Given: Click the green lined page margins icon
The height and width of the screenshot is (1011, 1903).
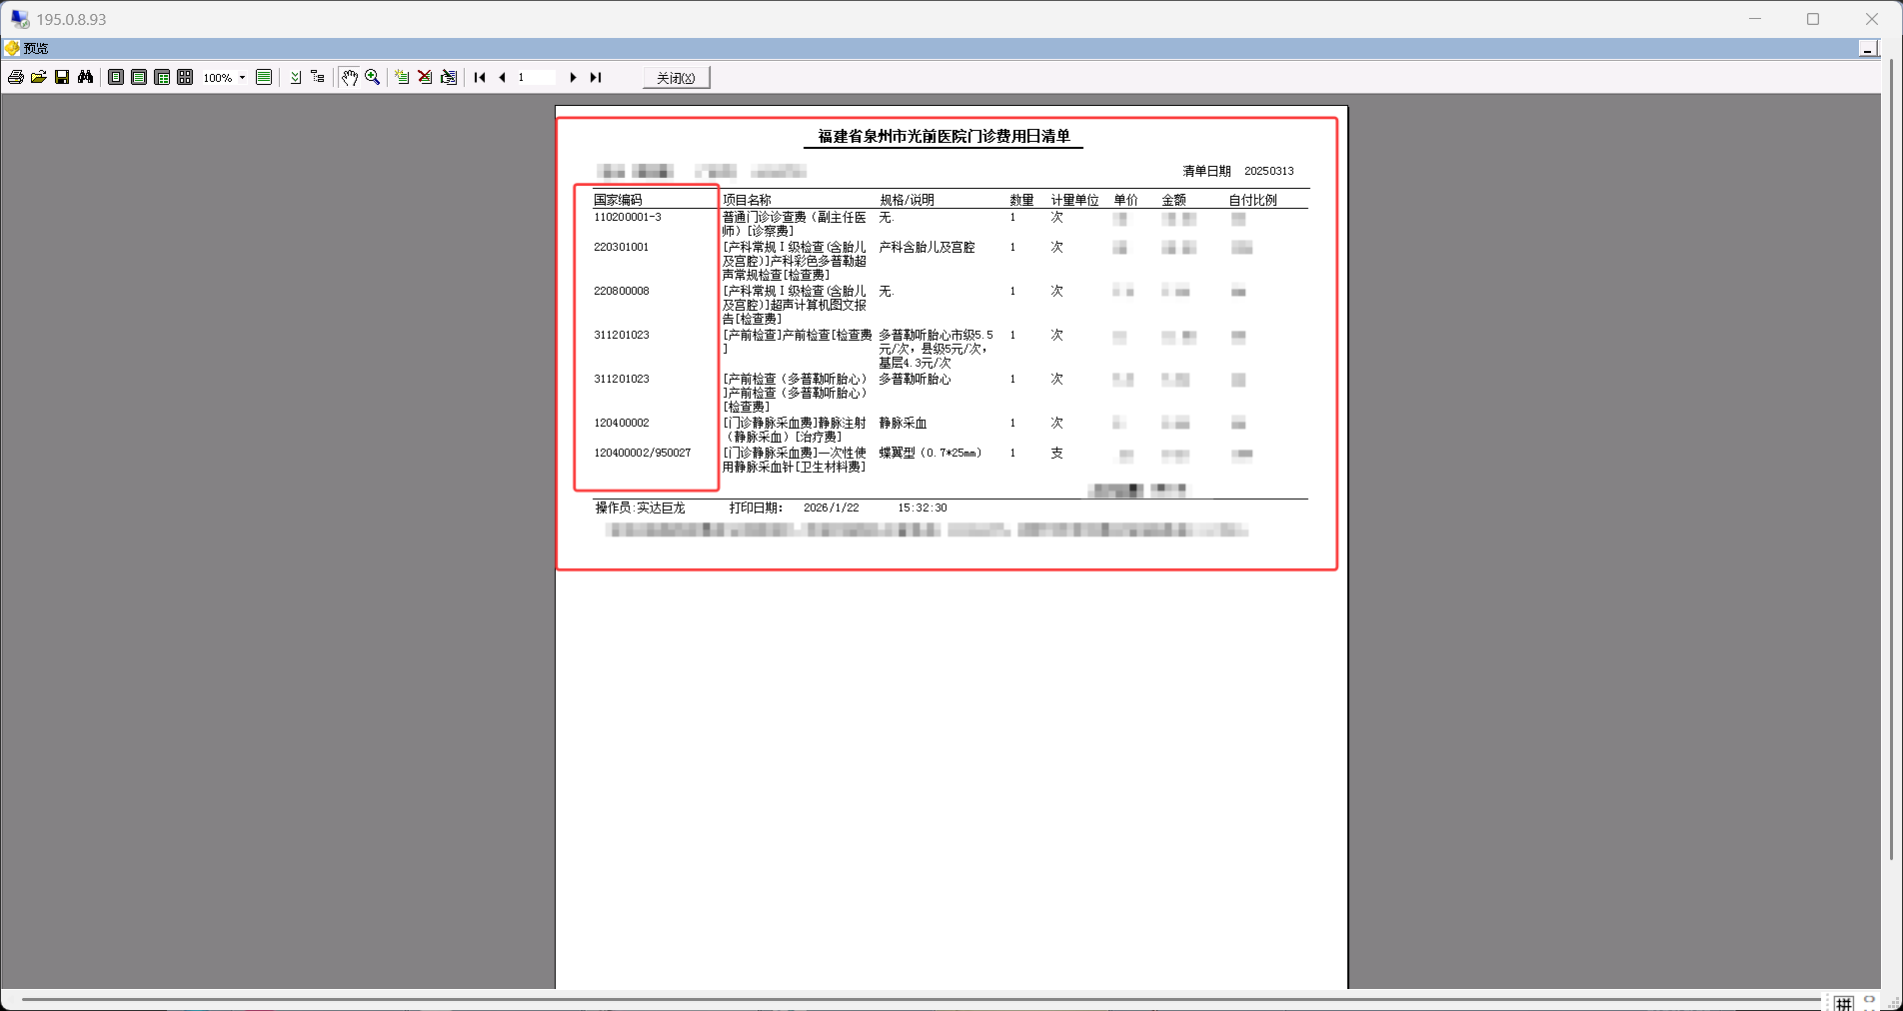Looking at the screenshot, I should (x=264, y=77).
